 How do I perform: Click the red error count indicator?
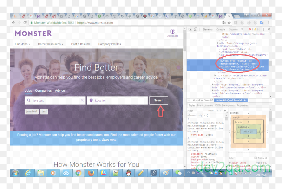(x=251, y=29)
